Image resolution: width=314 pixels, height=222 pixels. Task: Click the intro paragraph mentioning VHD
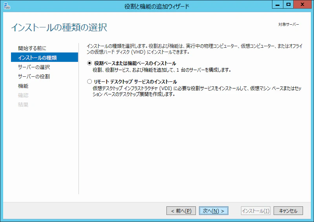pyautogui.click(x=194, y=49)
